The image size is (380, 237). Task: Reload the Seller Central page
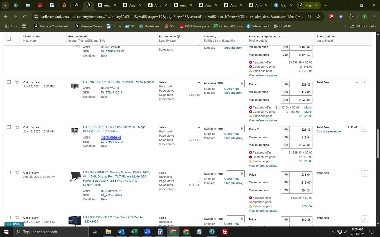[25, 17]
